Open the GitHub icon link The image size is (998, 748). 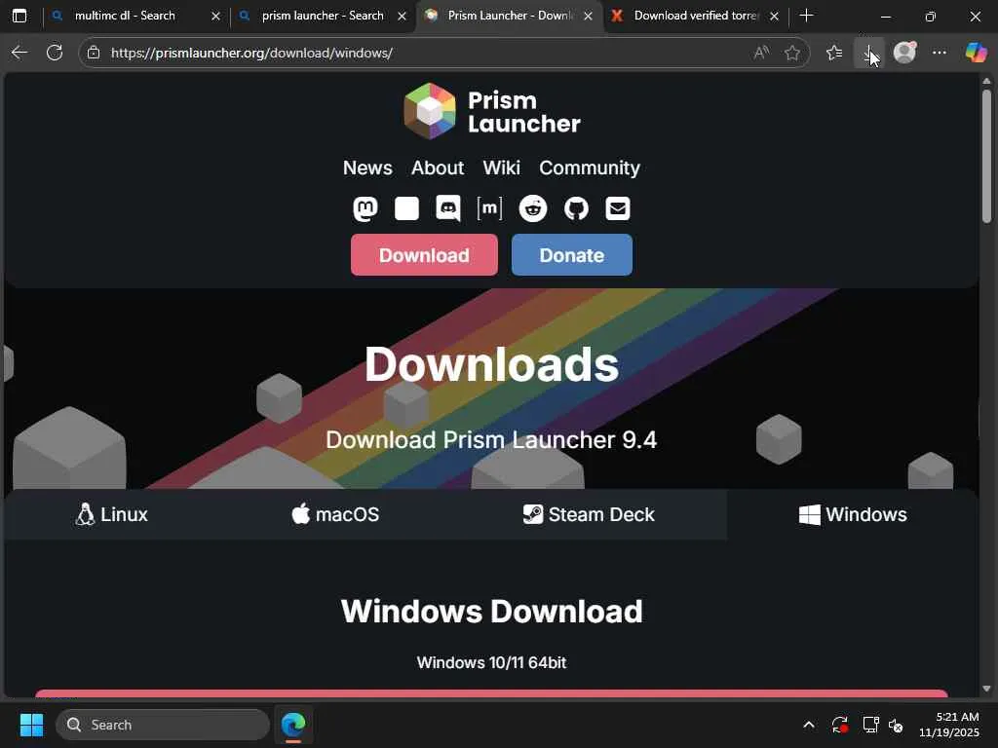(x=576, y=208)
